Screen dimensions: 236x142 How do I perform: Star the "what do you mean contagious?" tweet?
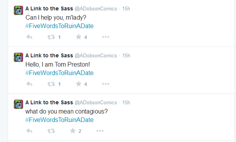click(x=73, y=131)
